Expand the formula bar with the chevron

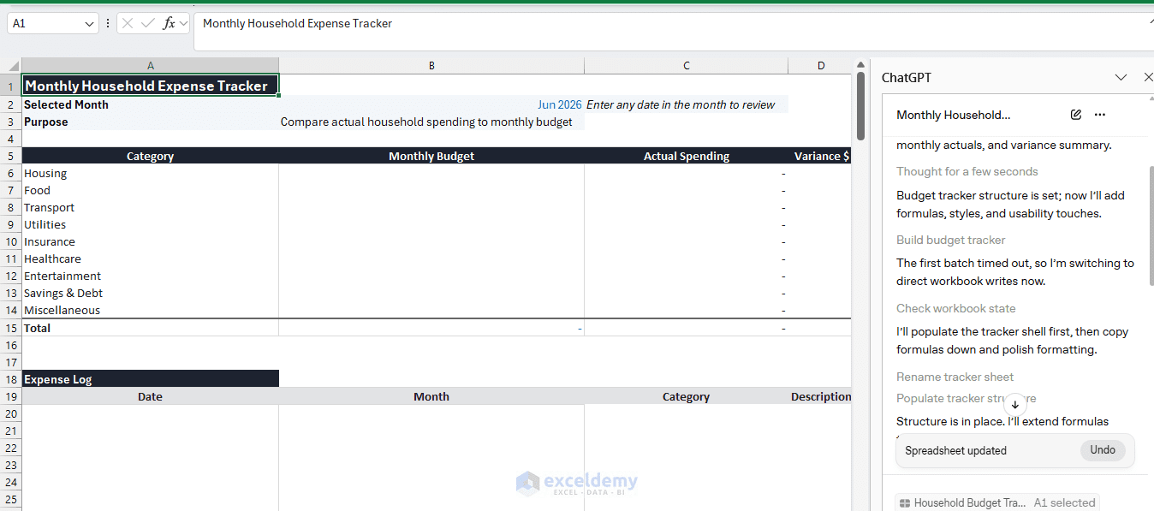click(x=1150, y=21)
